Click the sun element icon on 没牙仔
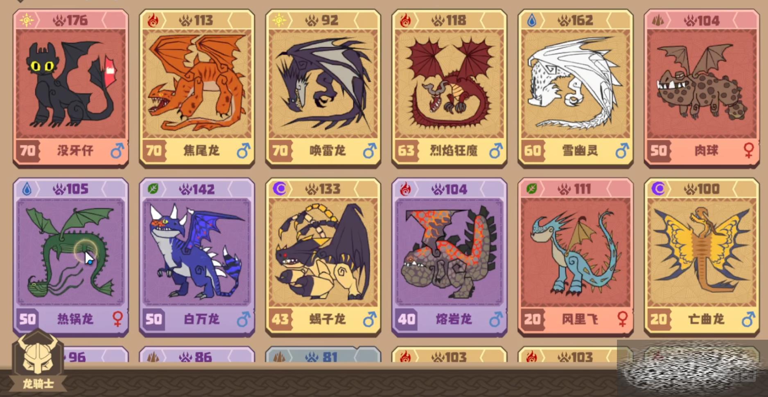The width and height of the screenshot is (768, 397). (27, 20)
